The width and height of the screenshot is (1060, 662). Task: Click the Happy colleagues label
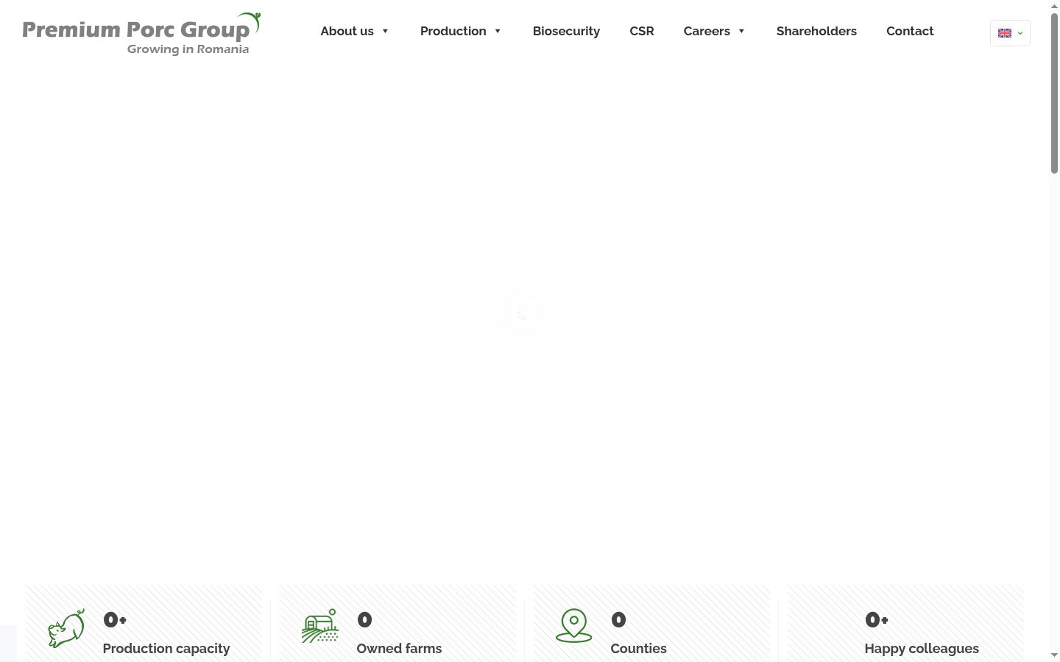click(x=922, y=649)
